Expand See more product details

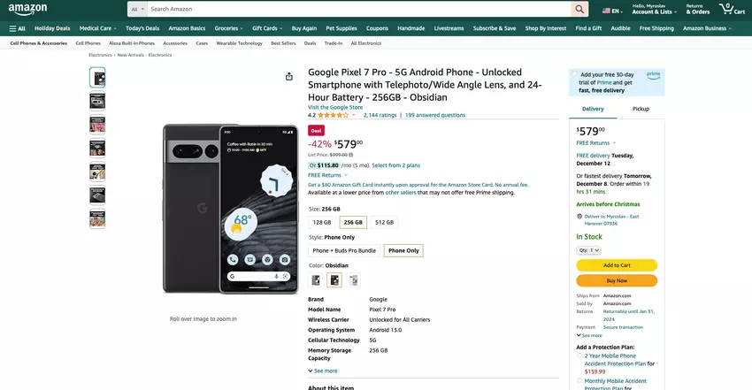pos(323,371)
